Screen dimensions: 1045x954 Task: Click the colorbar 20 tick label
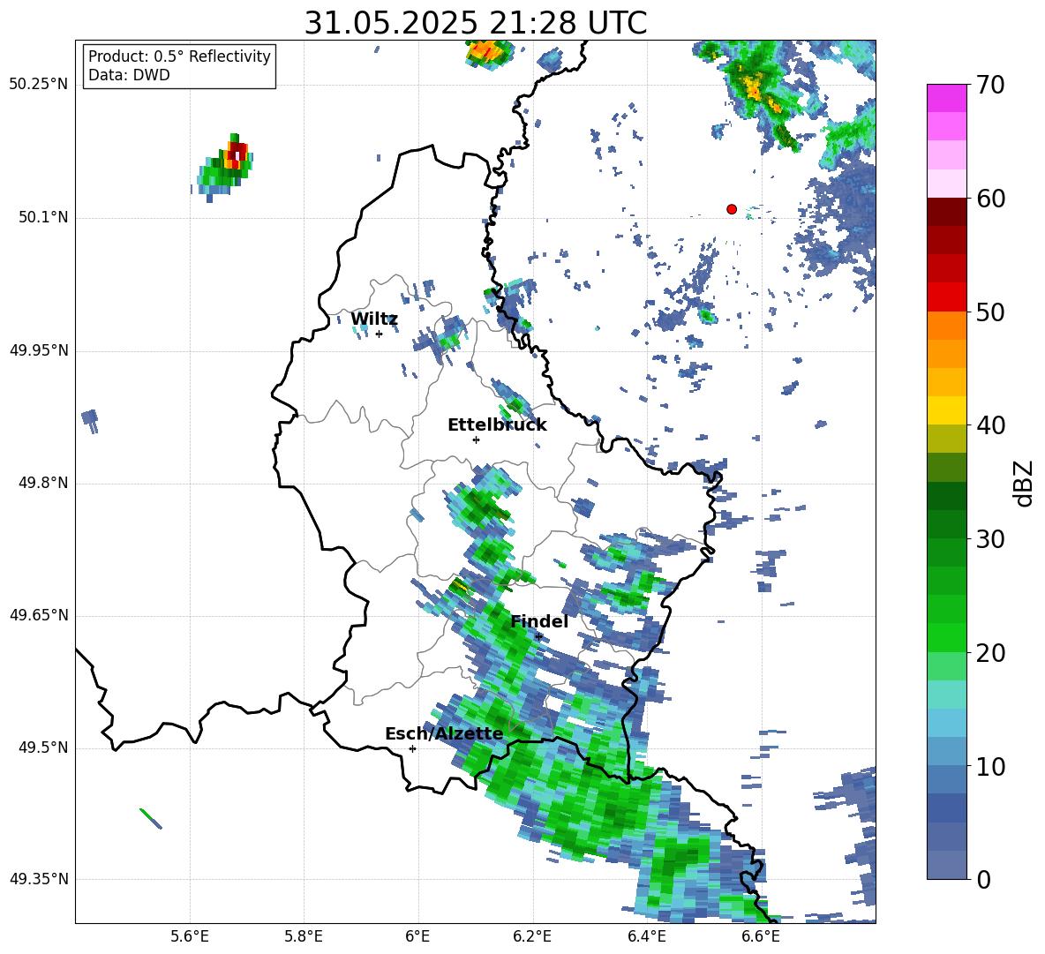[x=990, y=653]
